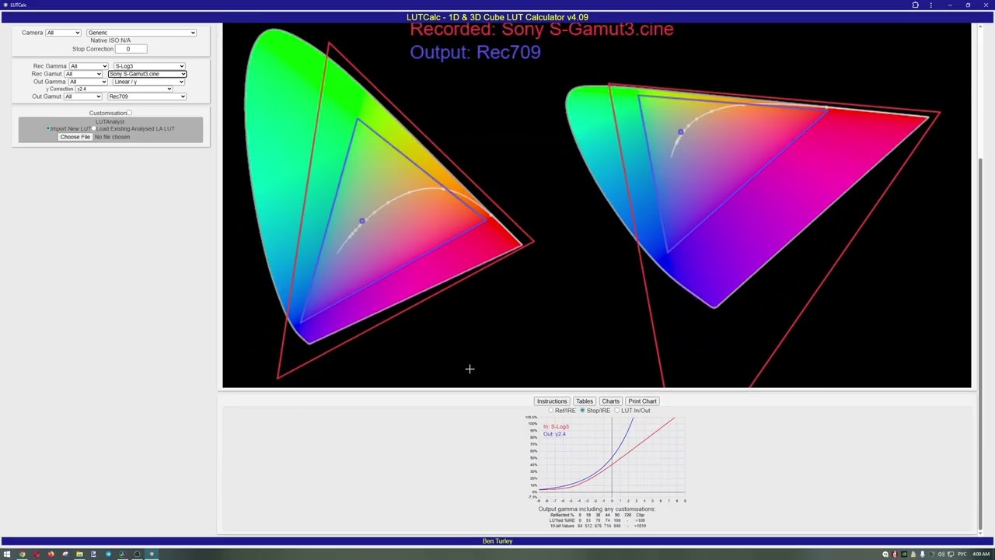The height and width of the screenshot is (560, 995).
Task: Click the 'Output: Rec709' label
Action: tap(475, 52)
